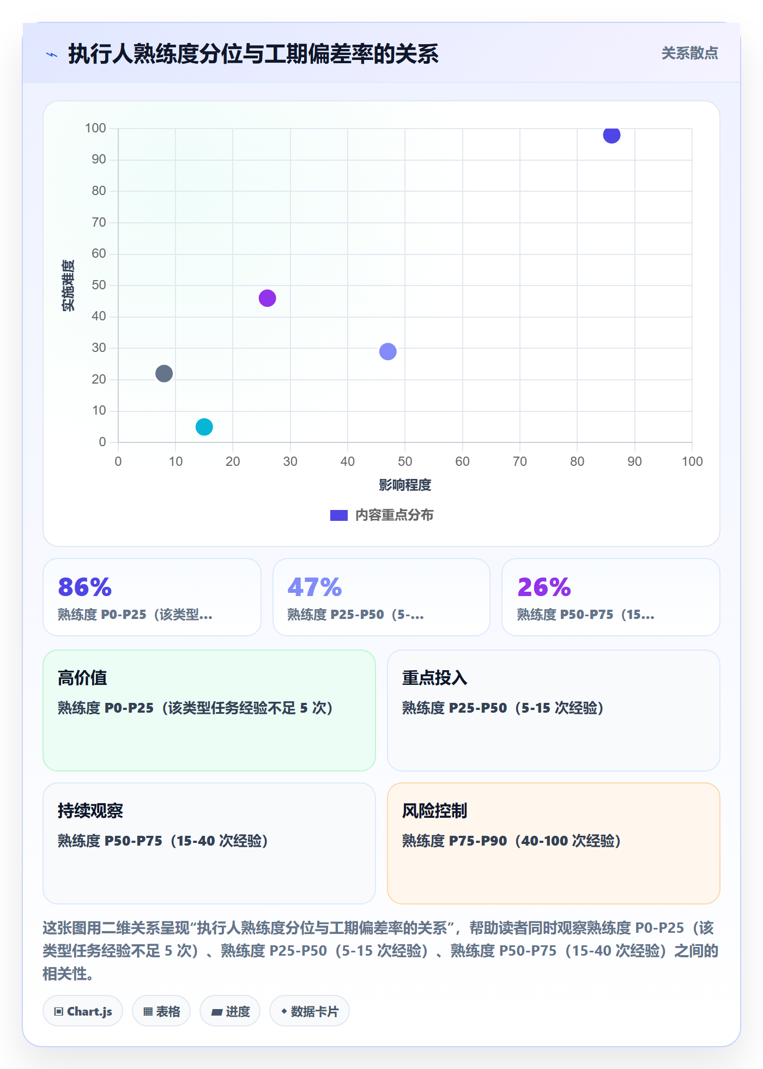This screenshot has width=763, height=1069.
Task: Select the periwinkle scatter point on the chart
Action: click(x=387, y=351)
